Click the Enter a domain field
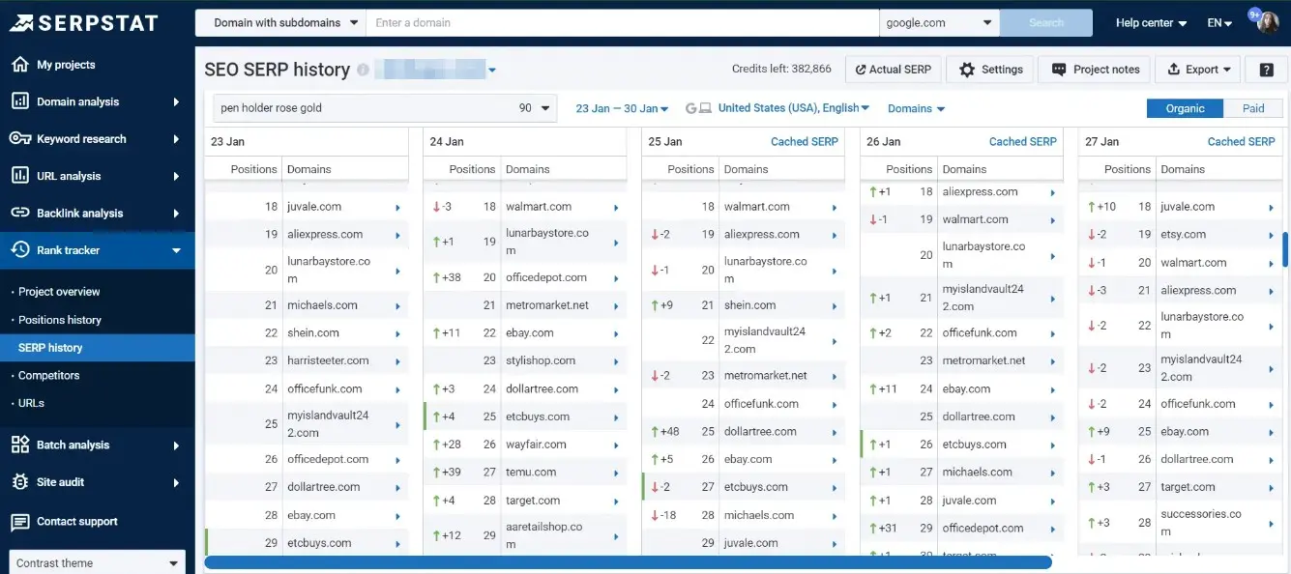The width and height of the screenshot is (1291, 574). coord(622,22)
